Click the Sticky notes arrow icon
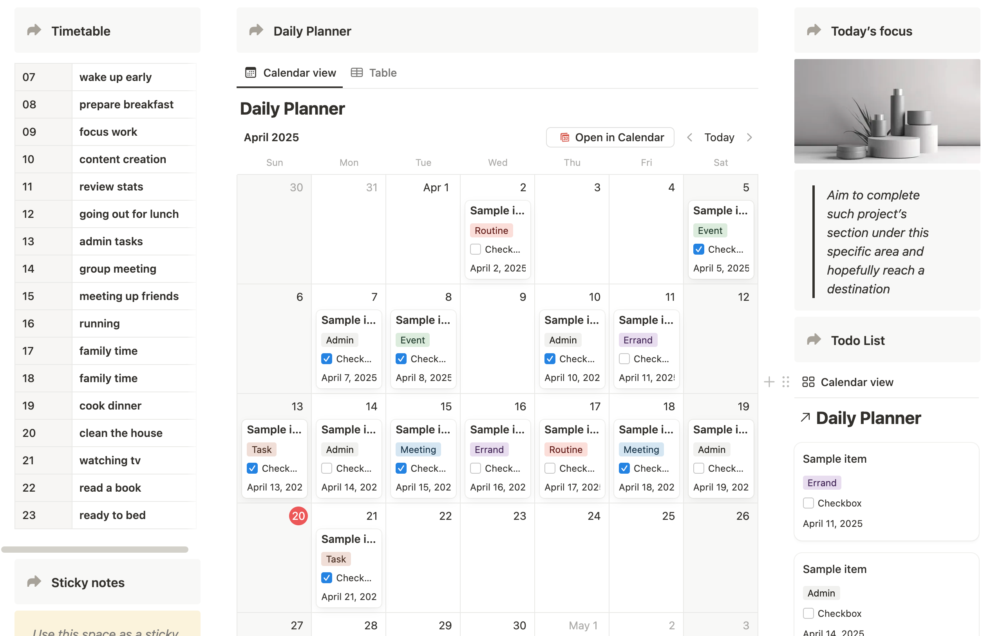This screenshot has width=991, height=636. [x=34, y=582]
